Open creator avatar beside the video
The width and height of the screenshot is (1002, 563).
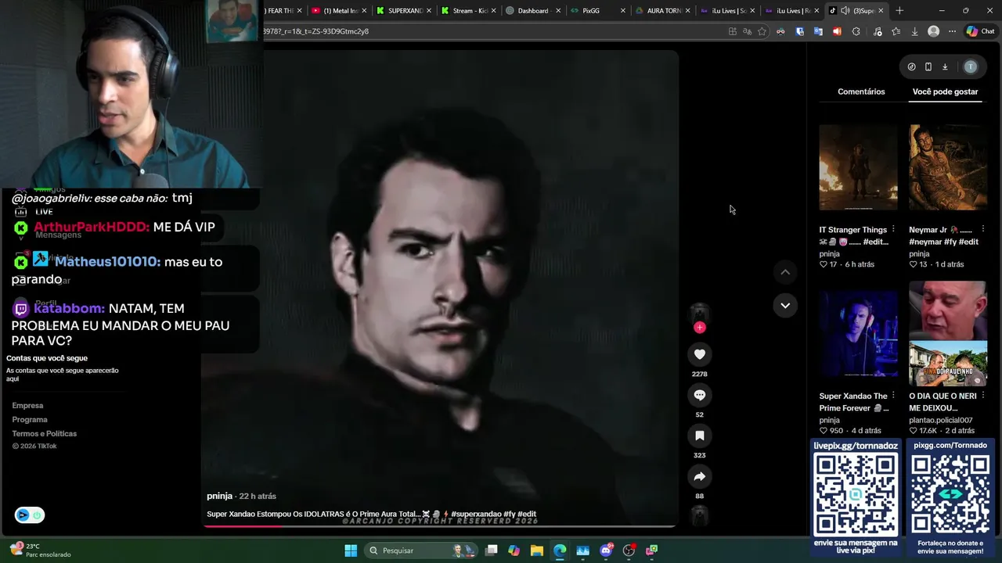pos(700,313)
